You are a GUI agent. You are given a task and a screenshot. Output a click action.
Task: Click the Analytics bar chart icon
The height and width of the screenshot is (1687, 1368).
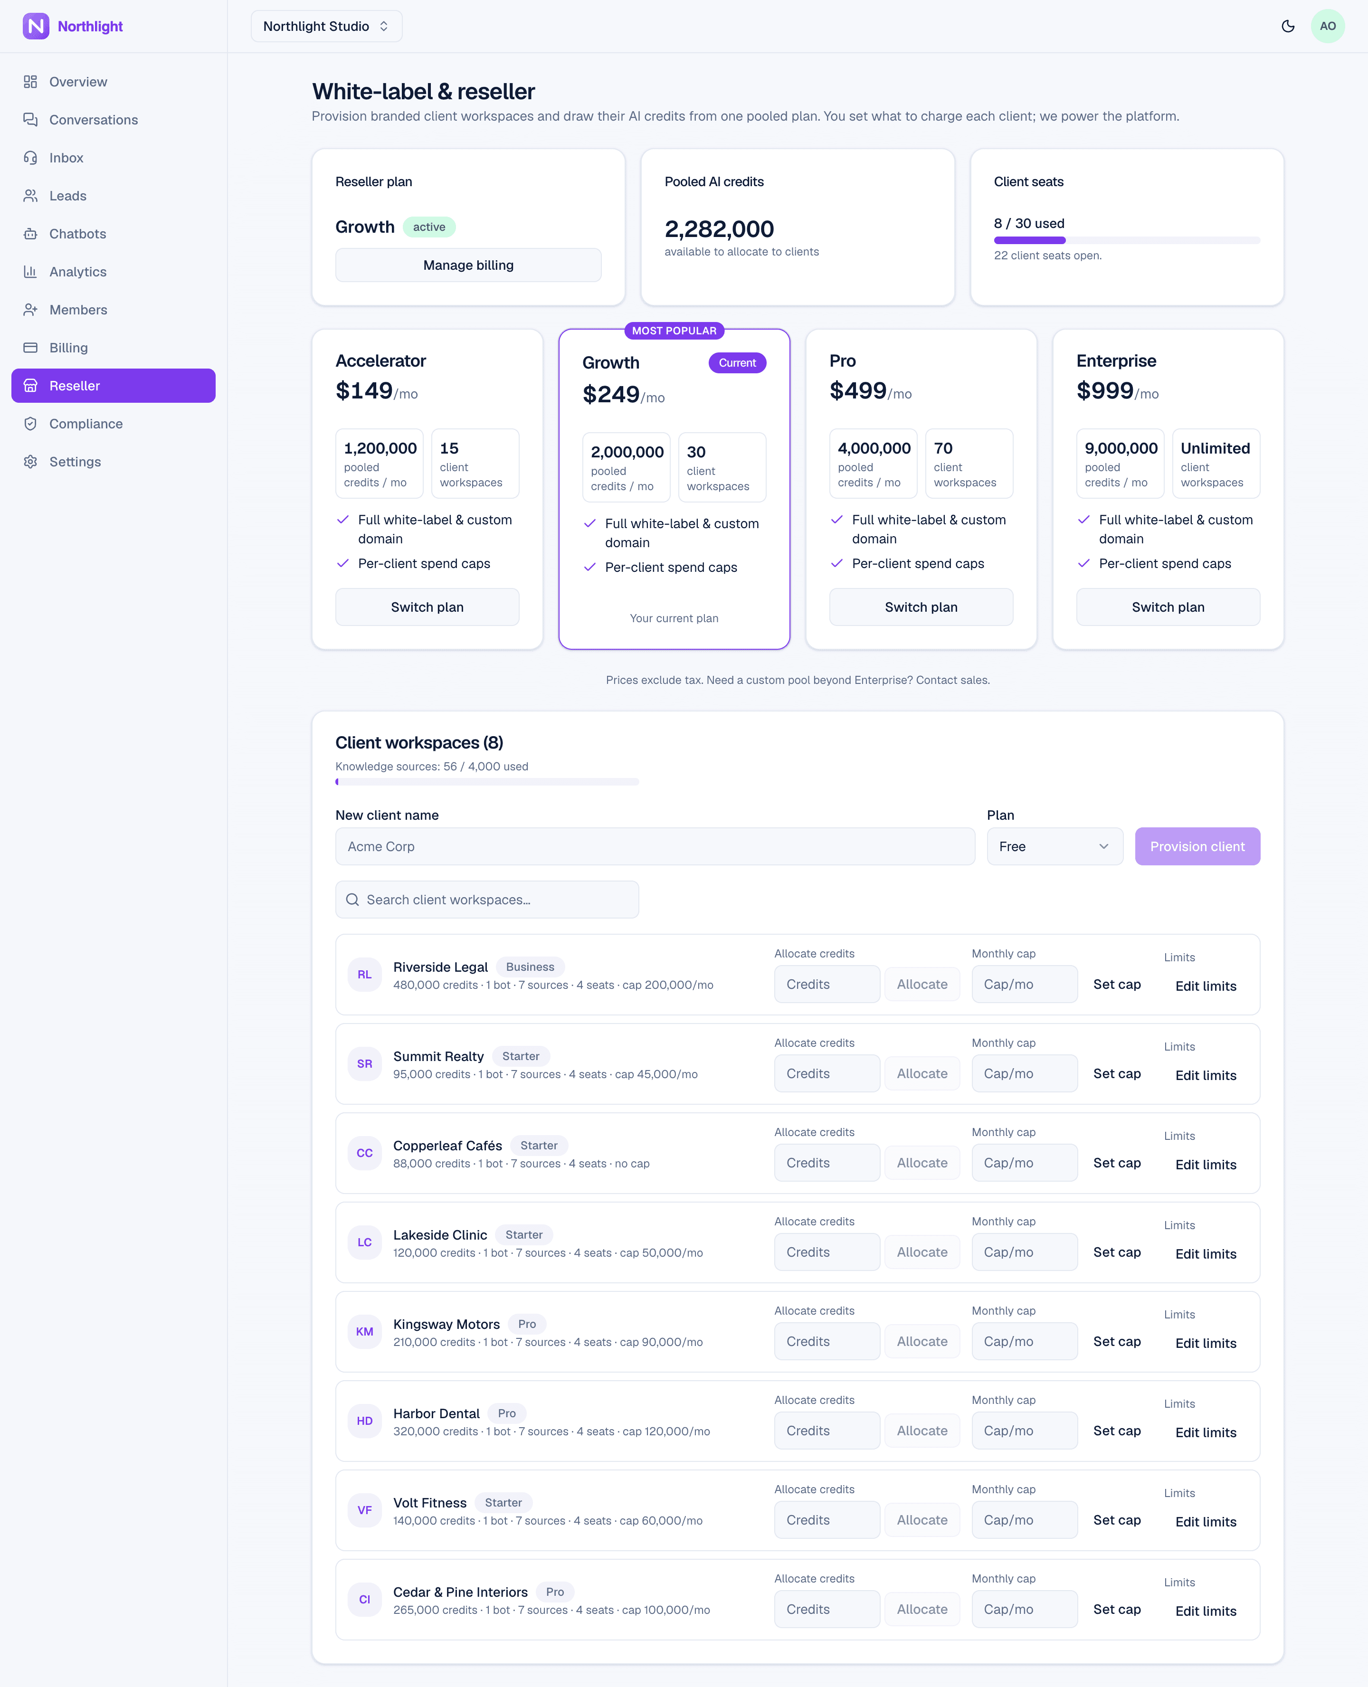click(31, 272)
